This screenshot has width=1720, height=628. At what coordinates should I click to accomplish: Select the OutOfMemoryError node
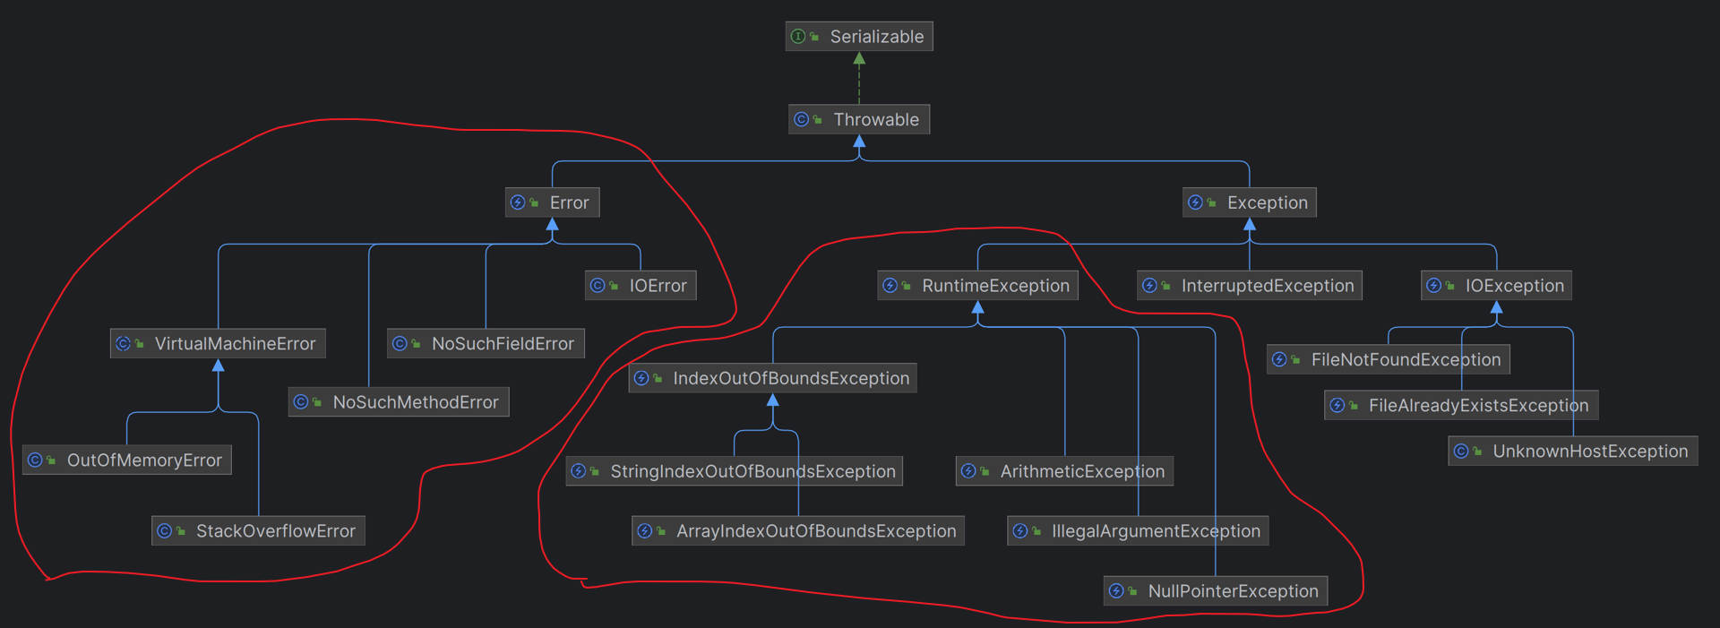(x=127, y=460)
